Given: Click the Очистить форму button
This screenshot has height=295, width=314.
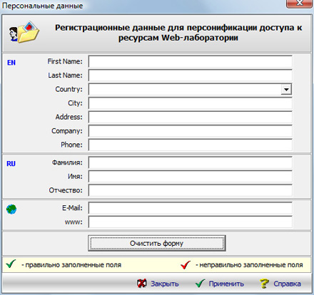Looking at the screenshot, I should [157, 243].
